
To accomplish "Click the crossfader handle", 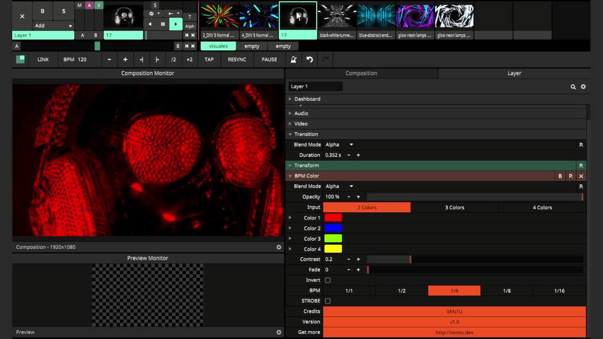I will (x=97, y=46).
